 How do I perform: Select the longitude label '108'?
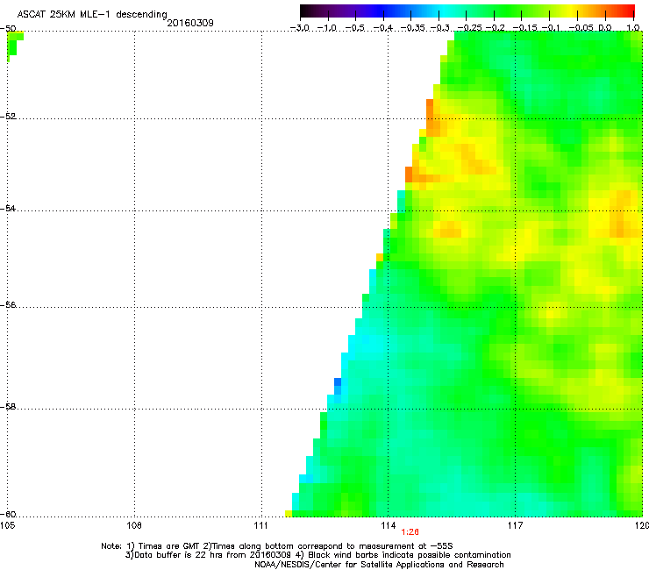[134, 525]
